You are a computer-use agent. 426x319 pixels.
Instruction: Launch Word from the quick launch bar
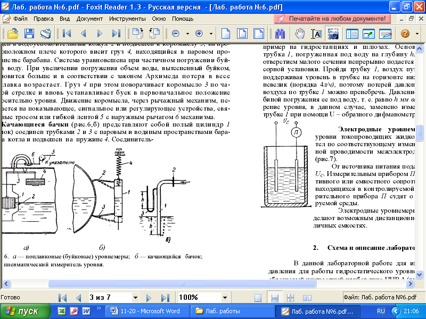tap(86, 311)
